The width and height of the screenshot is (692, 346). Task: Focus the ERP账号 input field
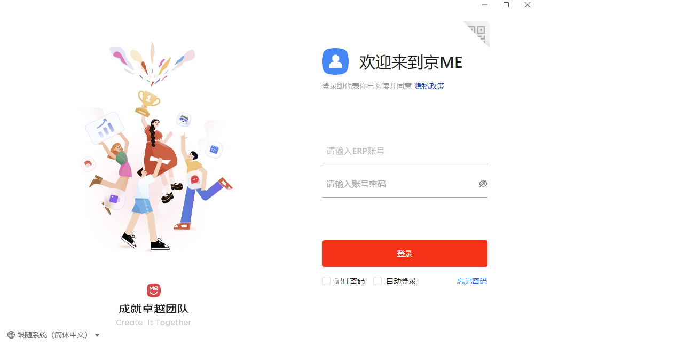tap(405, 151)
